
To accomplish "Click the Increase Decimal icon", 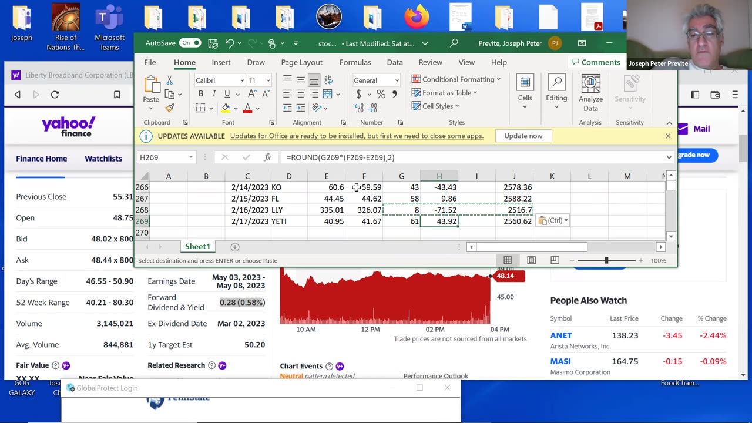I will [359, 108].
